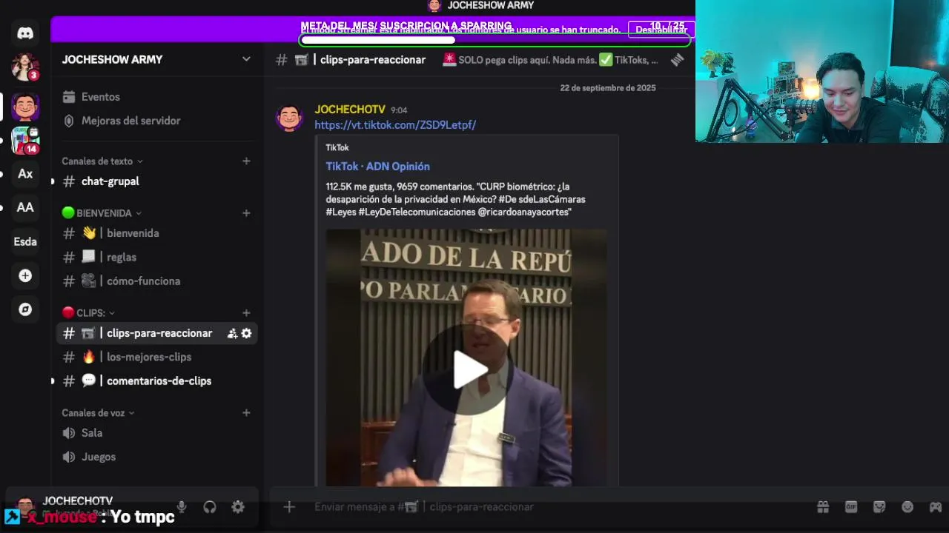Open the game controller activities icon

pyautogui.click(x=936, y=507)
